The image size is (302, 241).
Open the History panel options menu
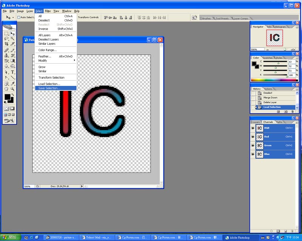pyautogui.click(x=297, y=89)
